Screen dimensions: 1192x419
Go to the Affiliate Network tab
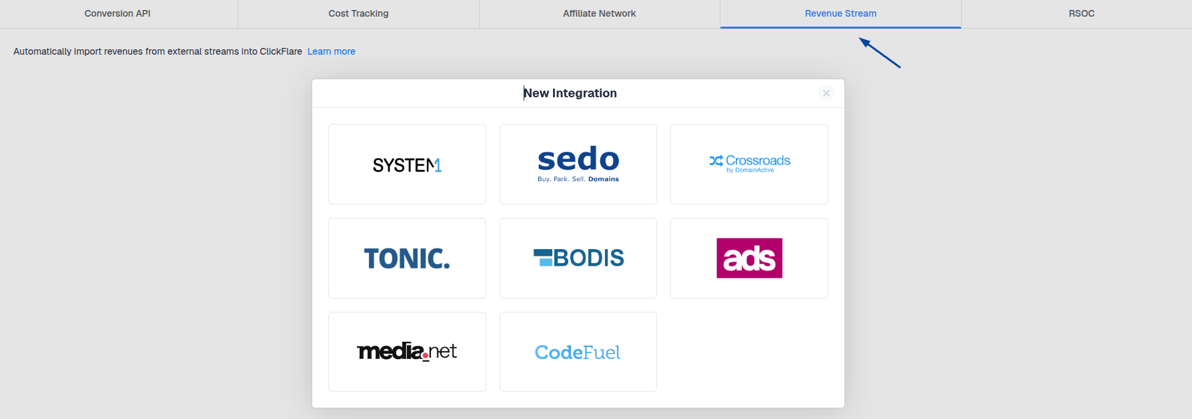point(599,13)
